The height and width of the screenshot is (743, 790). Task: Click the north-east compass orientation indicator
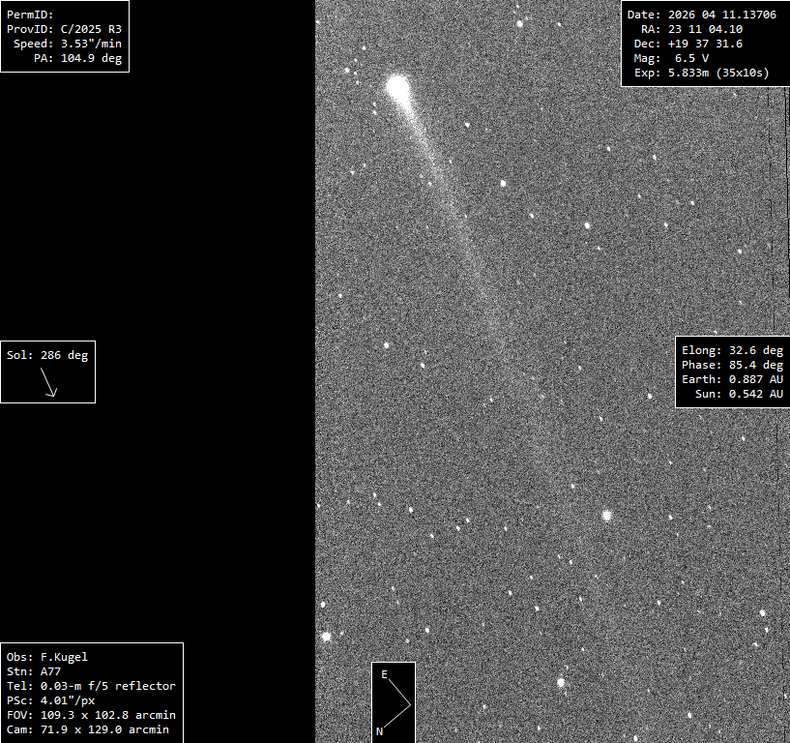point(394,701)
